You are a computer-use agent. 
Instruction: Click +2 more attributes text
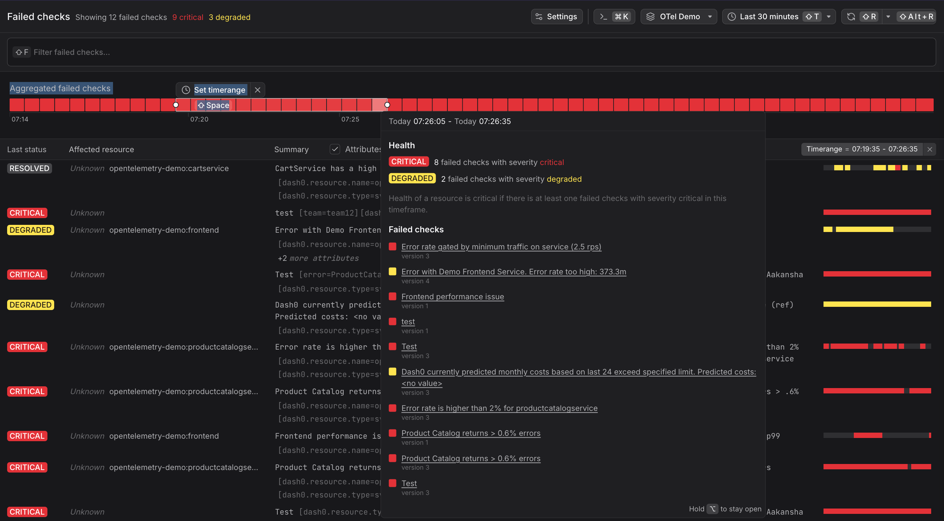point(318,258)
